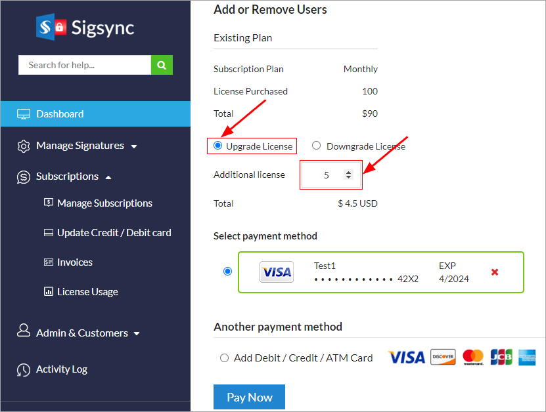Screen dimensions: 546x412
Task: Click the Search for help input field
Action: [x=85, y=65]
